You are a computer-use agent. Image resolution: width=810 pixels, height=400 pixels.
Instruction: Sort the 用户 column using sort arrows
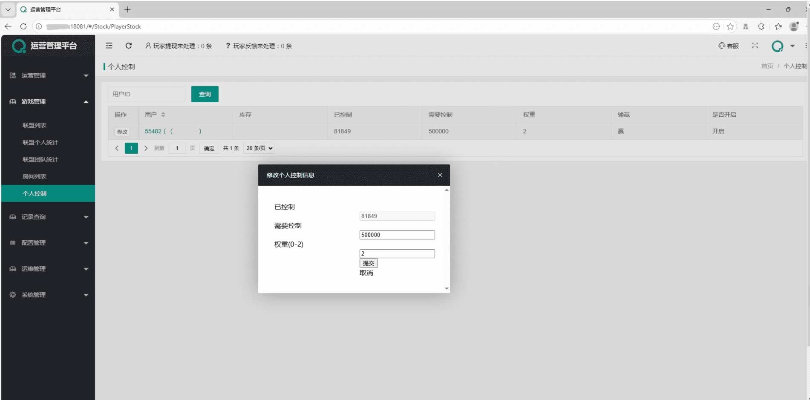(x=163, y=115)
